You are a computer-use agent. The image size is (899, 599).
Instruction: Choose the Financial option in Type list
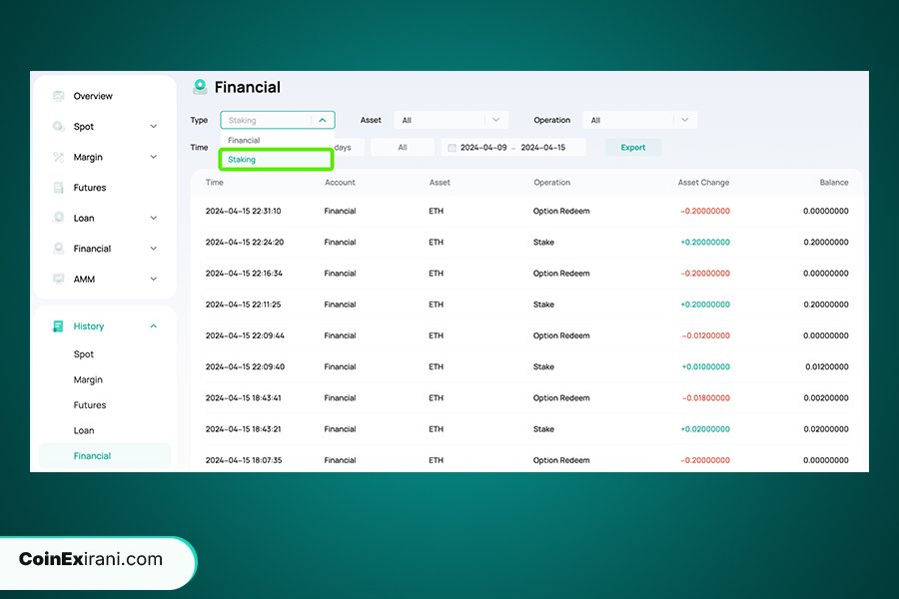click(x=277, y=140)
